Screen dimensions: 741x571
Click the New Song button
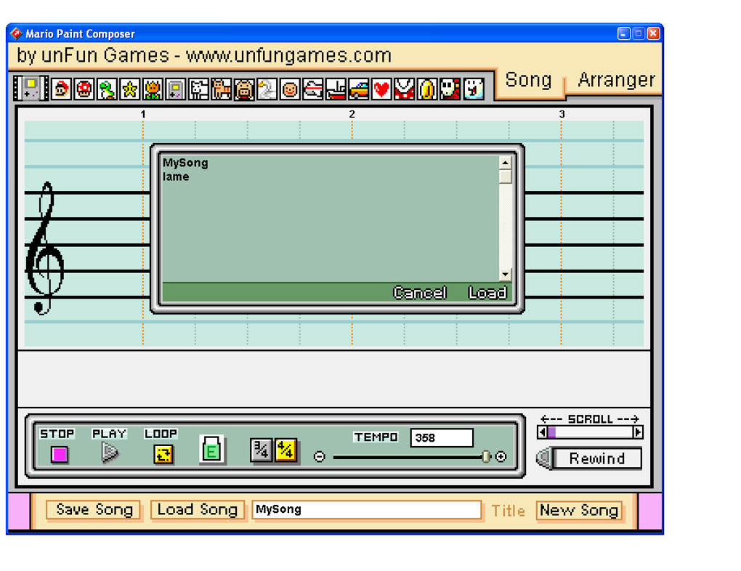click(x=579, y=511)
